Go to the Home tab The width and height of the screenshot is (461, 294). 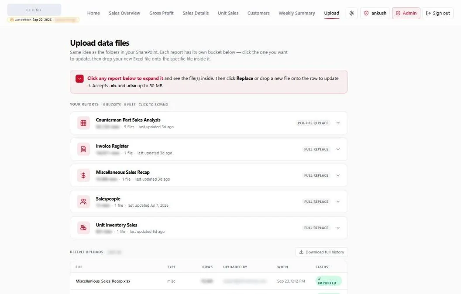[93, 13]
